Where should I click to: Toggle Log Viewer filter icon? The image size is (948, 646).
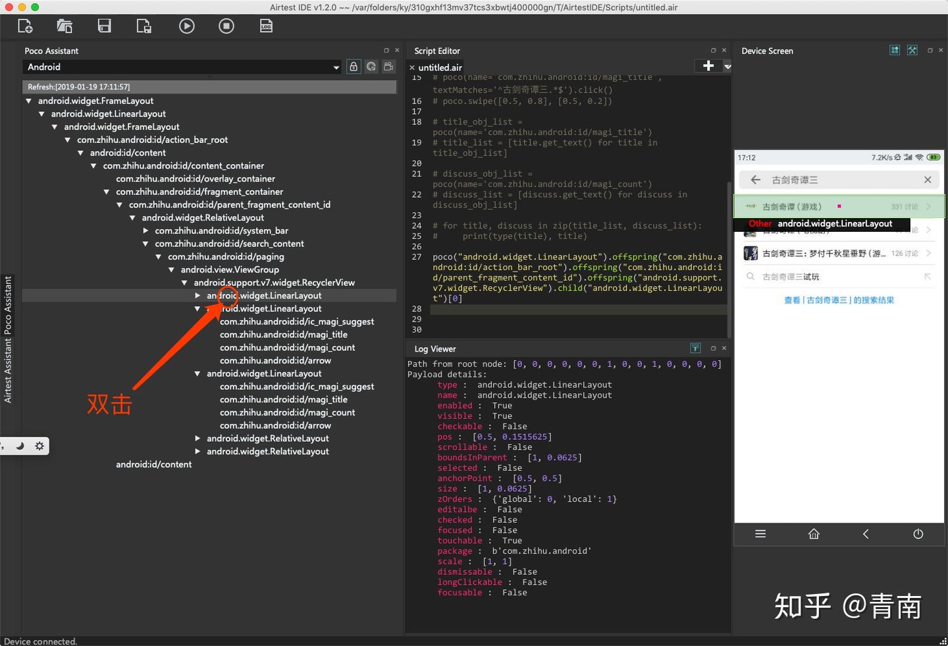[695, 348]
